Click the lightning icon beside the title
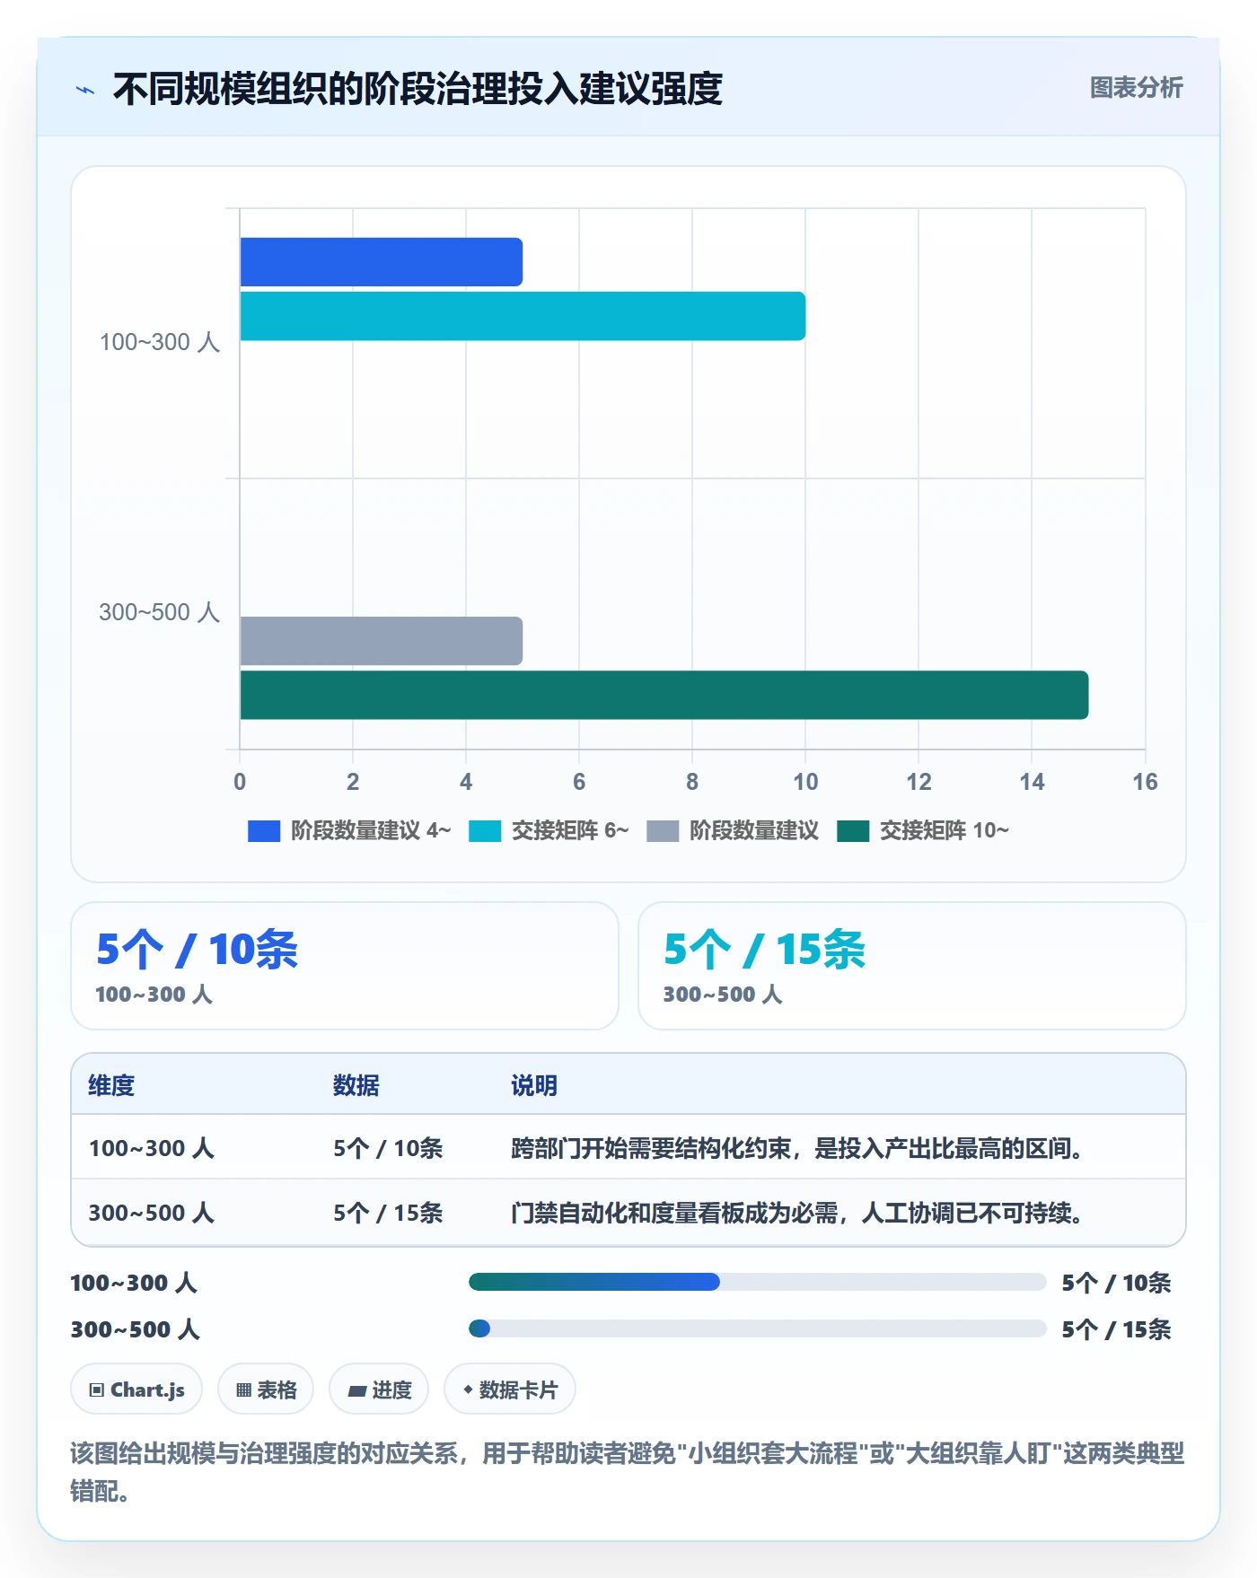This screenshot has height=1578, width=1257. coord(85,90)
